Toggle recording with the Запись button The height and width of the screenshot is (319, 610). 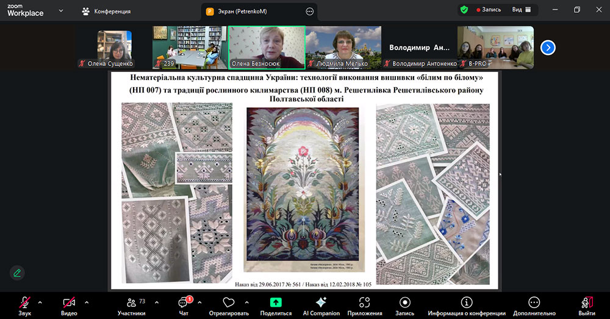tap(405, 303)
